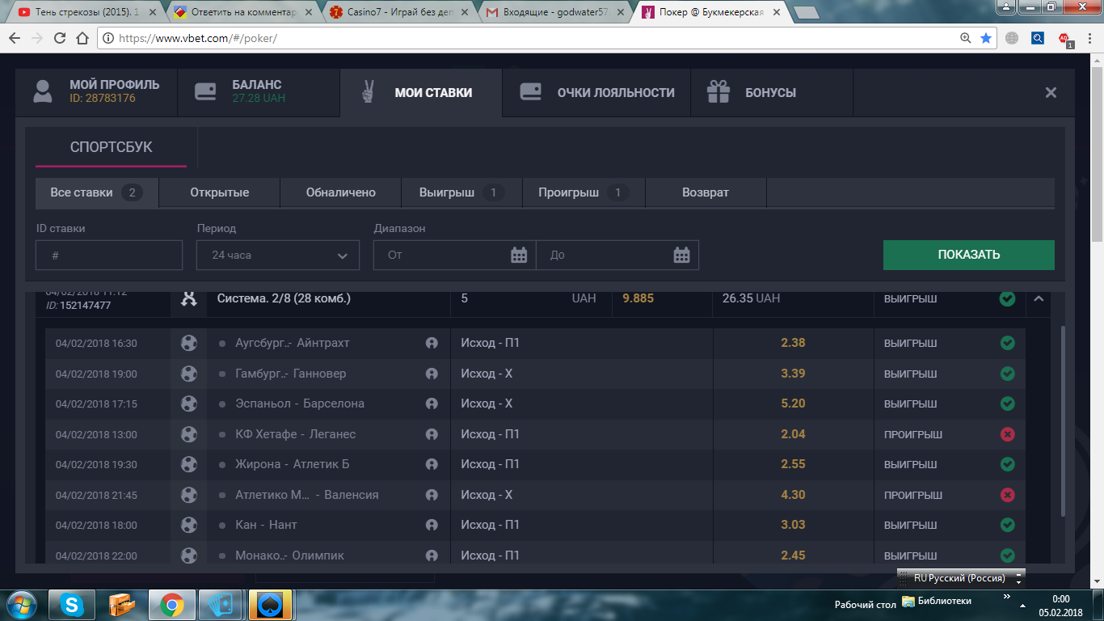Open the Бонусы tab
Viewport: 1104px width, 621px height.
click(x=772, y=92)
